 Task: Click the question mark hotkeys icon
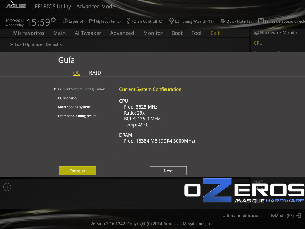[x=261, y=21]
